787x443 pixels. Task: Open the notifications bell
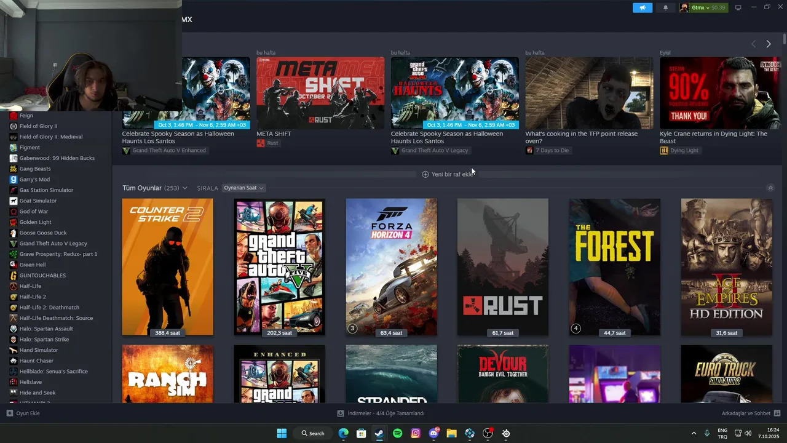[665, 7]
